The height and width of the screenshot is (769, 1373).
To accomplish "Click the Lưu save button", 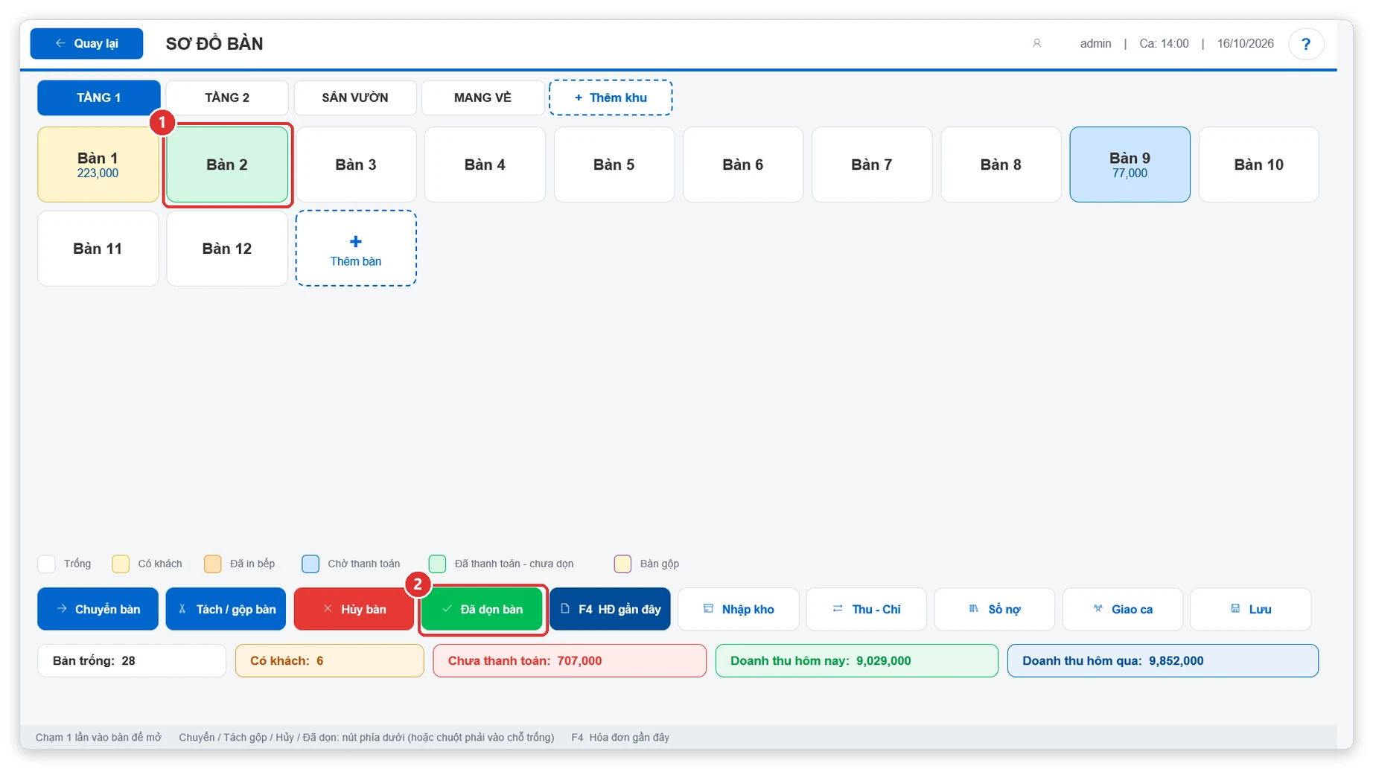I will click(1251, 609).
